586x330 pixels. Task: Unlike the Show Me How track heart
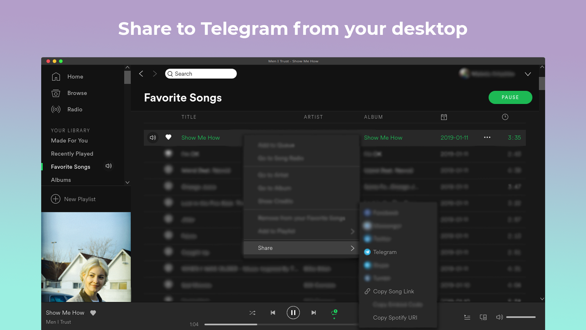(x=168, y=137)
